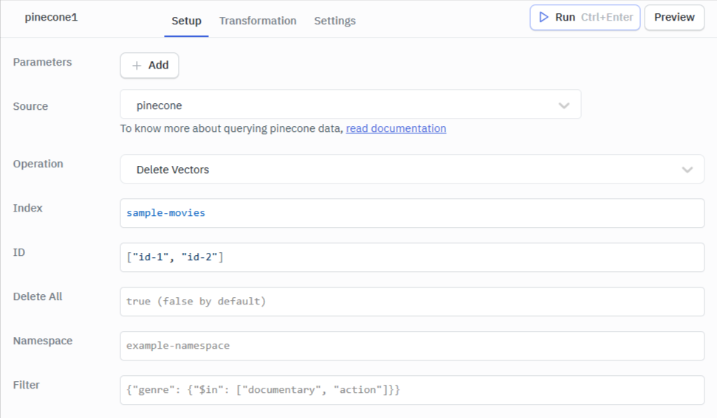The width and height of the screenshot is (717, 418).
Task: Click the ID input field
Action: pyautogui.click(x=412, y=257)
